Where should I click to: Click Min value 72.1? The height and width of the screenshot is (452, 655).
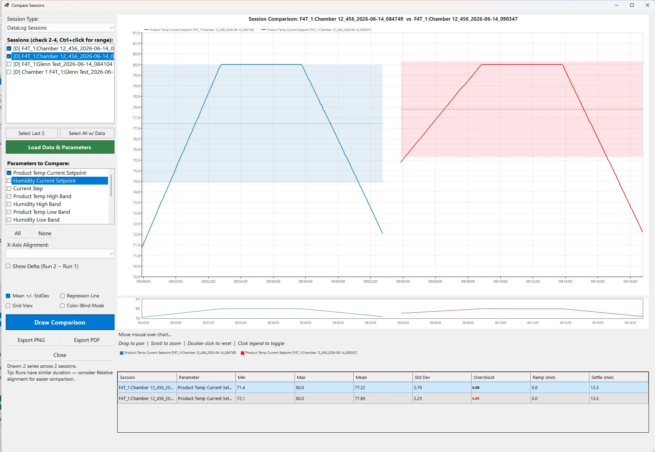[241, 399]
